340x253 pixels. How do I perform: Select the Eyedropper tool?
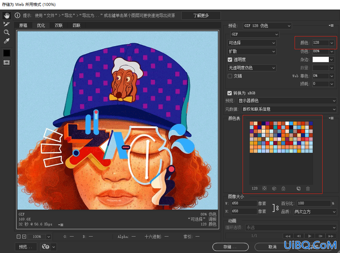tap(7, 41)
